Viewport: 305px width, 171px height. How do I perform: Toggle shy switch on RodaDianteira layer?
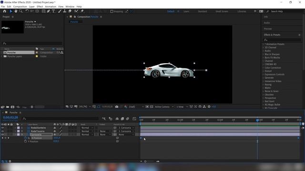(55, 128)
